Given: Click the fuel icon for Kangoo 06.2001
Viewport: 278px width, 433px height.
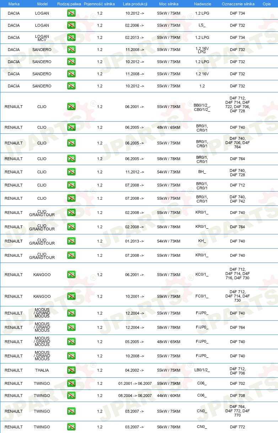Looking at the screenshot, I should [x=71, y=275].
